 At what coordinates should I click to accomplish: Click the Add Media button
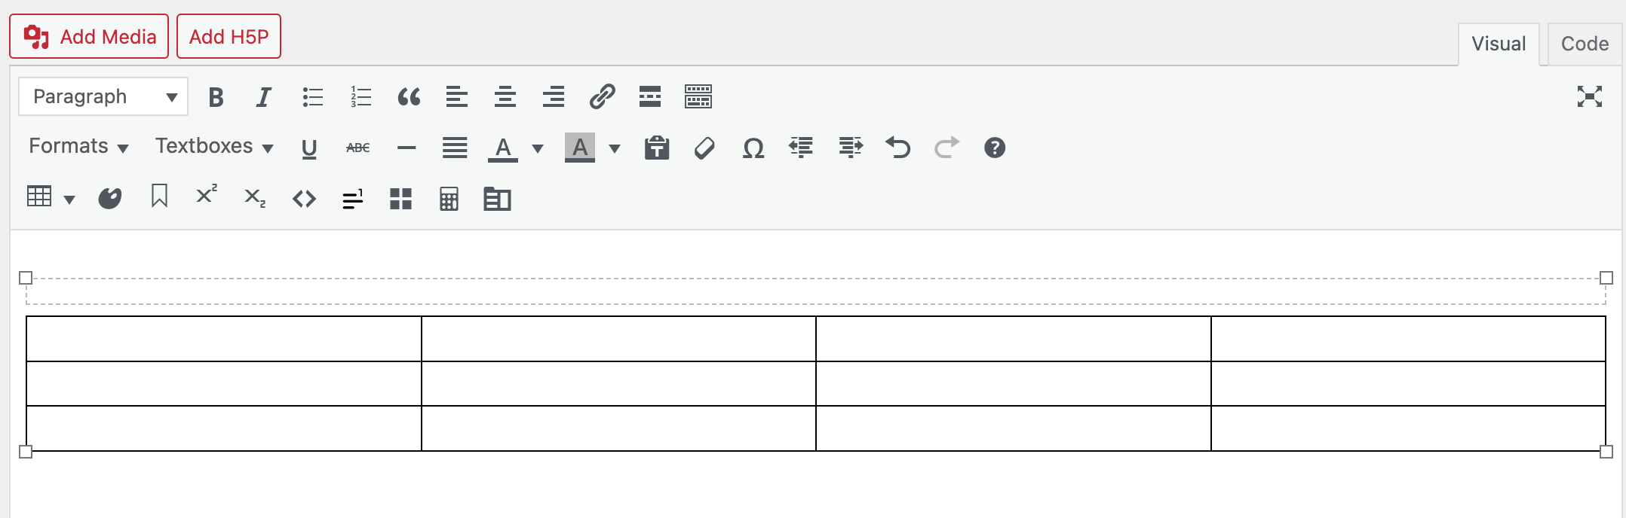(89, 37)
